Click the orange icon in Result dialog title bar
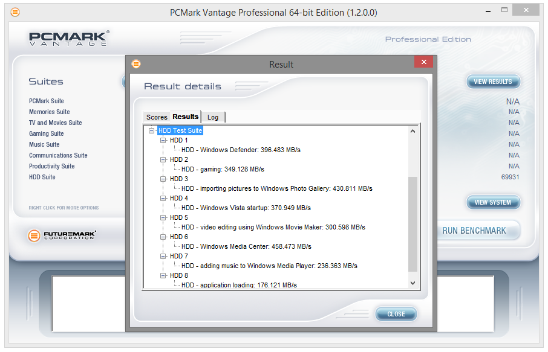Viewport: 548px width, 352px height. (x=136, y=64)
